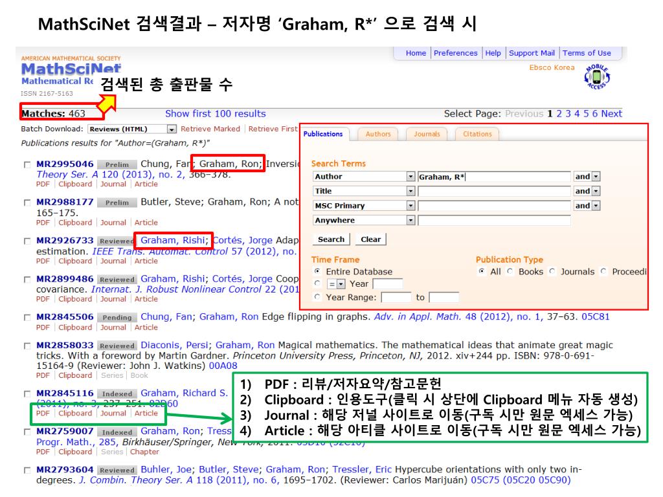663x497 pixels.
Task: Click the Support Mail link
Action: [x=532, y=53]
